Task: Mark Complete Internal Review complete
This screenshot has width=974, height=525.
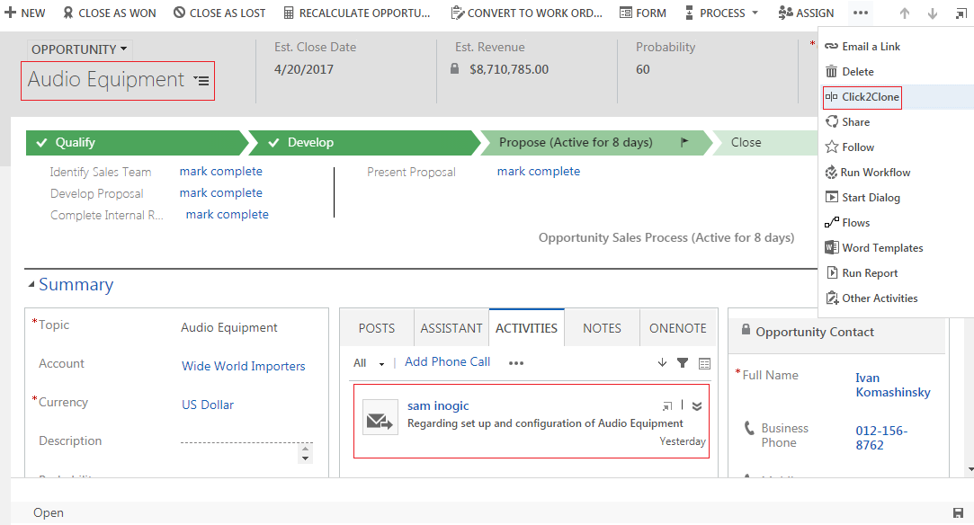Action: [227, 214]
